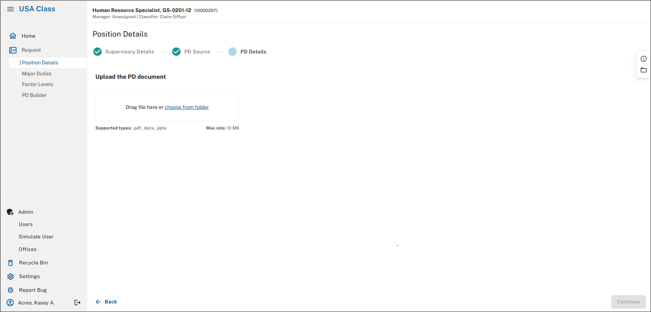Open Factor Levels page

click(37, 84)
